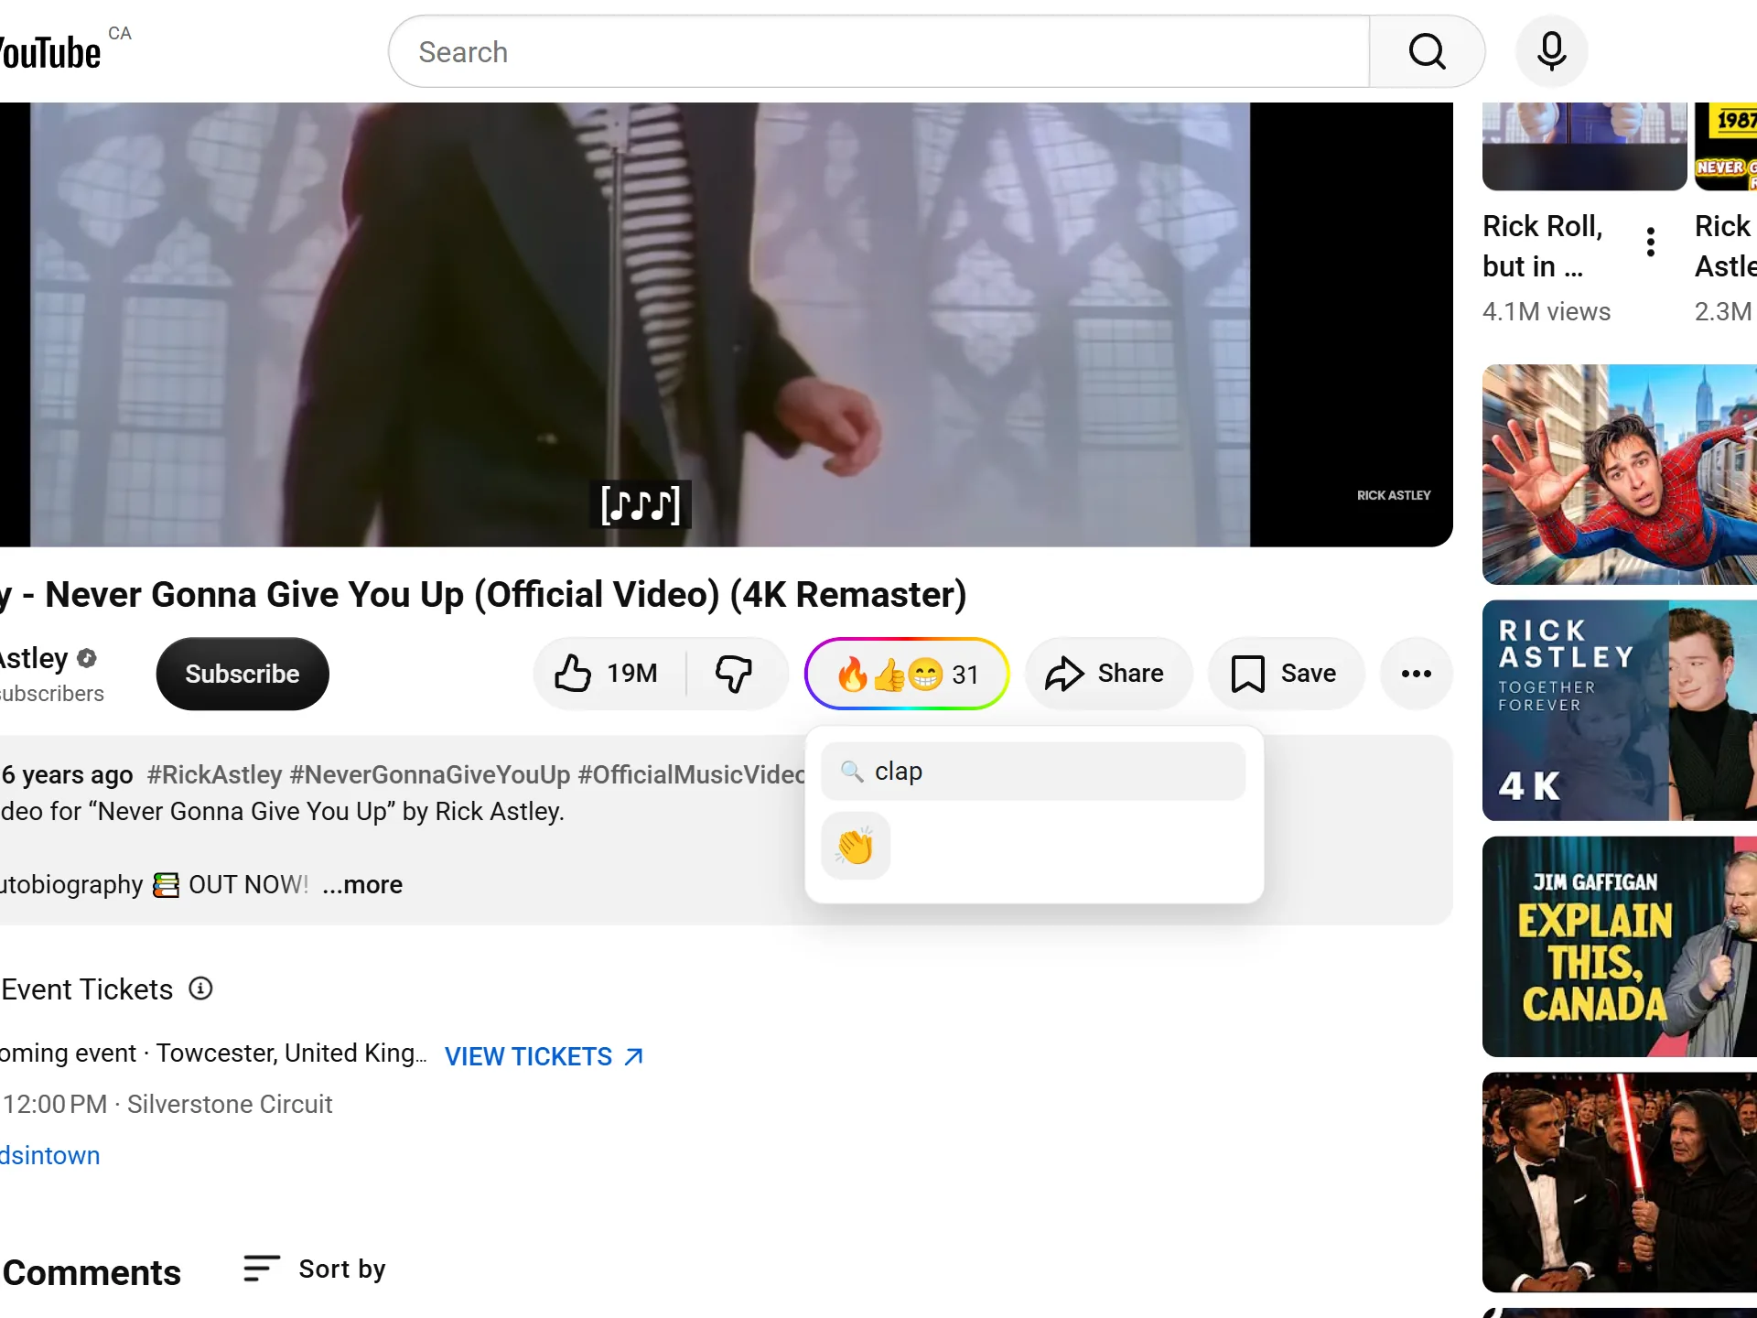The image size is (1757, 1318).
Task: Open options for Rick Roll video
Action: point(1650,242)
